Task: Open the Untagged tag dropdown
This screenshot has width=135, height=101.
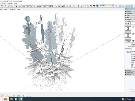Action: tap(106, 5)
